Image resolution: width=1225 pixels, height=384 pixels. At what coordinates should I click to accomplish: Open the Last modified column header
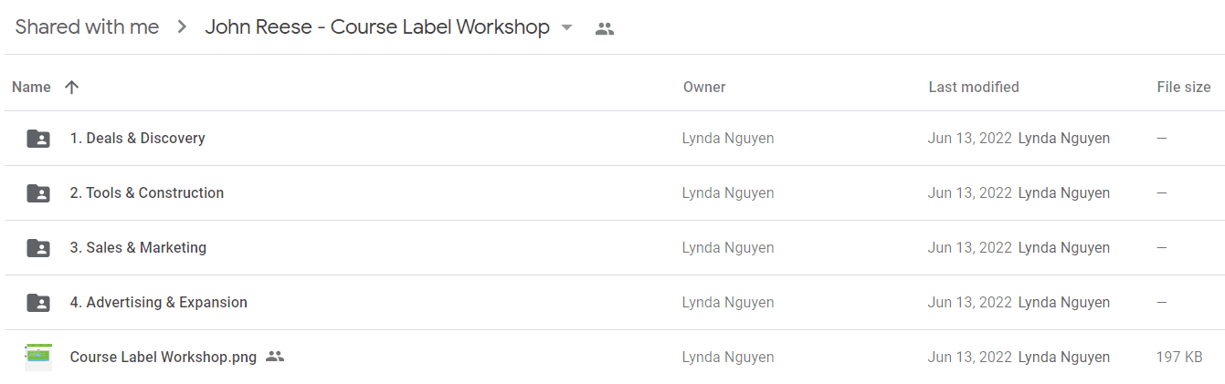point(974,88)
